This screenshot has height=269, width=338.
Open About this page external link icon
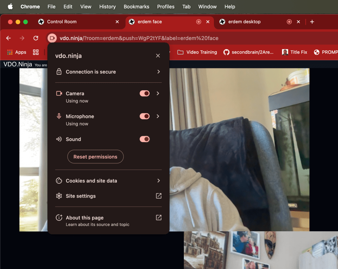(x=159, y=217)
